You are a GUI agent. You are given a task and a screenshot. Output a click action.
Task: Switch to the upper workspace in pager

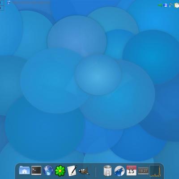click(2, 3)
